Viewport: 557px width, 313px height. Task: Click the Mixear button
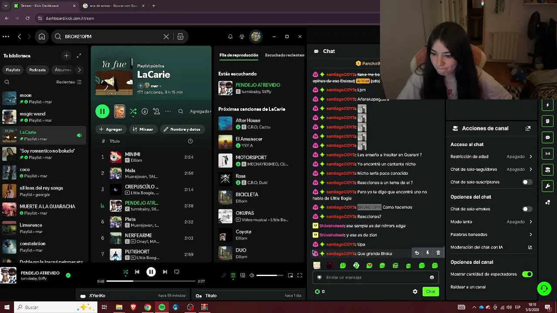(x=143, y=129)
